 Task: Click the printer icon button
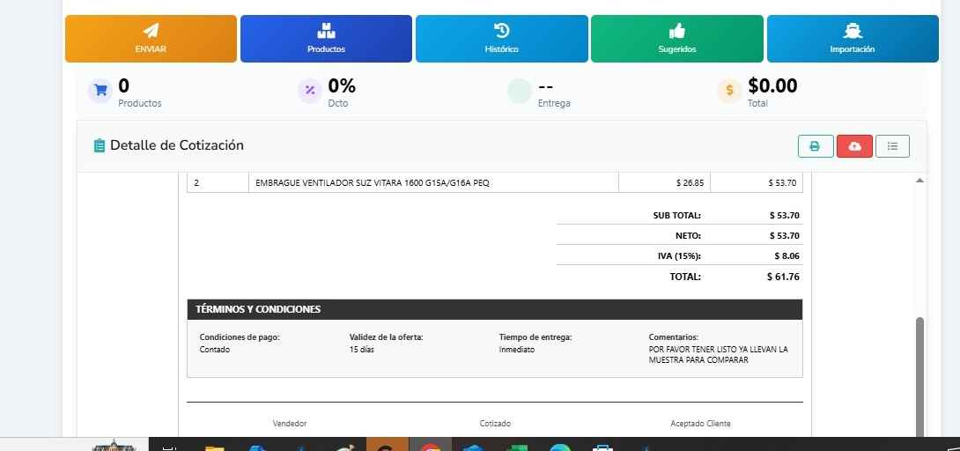click(x=815, y=146)
